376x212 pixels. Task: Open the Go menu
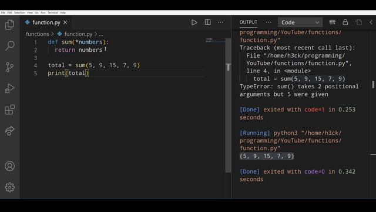coord(36,12)
